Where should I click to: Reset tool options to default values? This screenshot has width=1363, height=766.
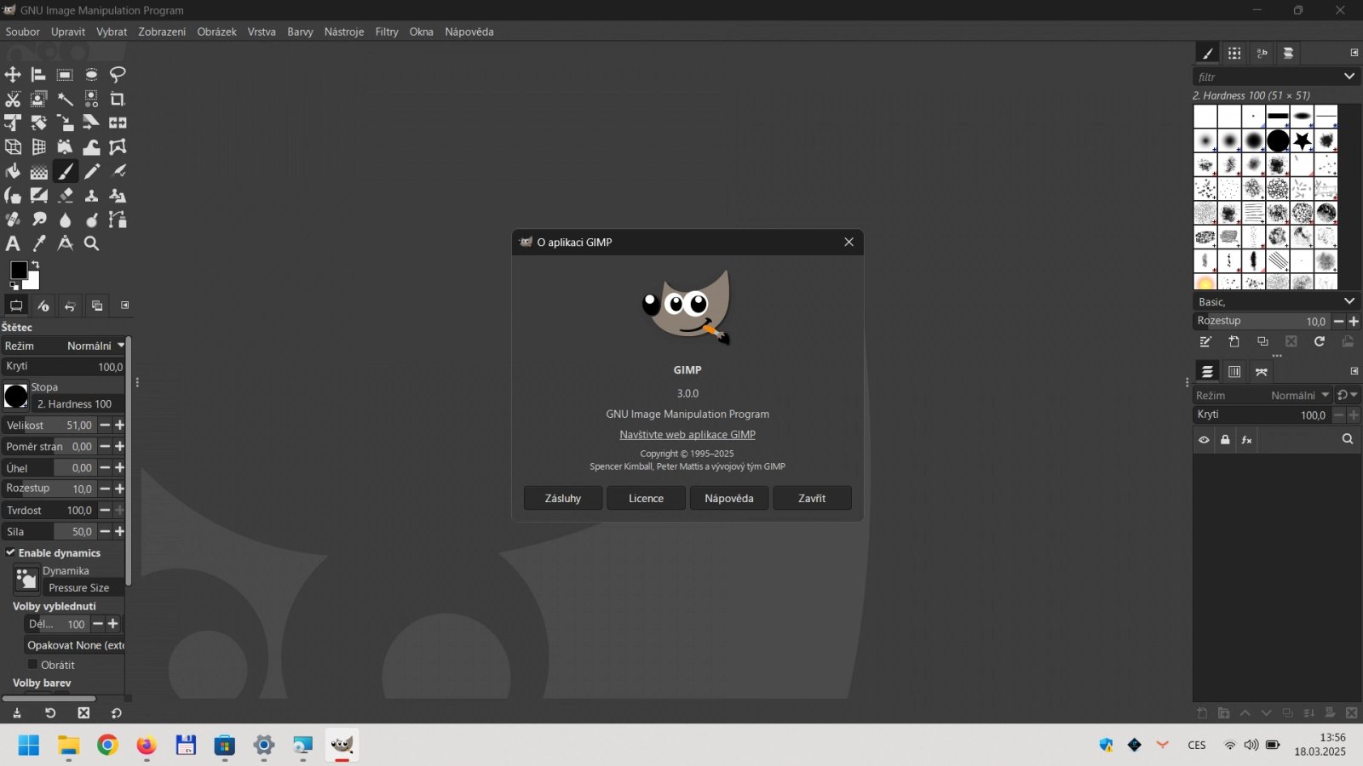pyautogui.click(x=116, y=713)
